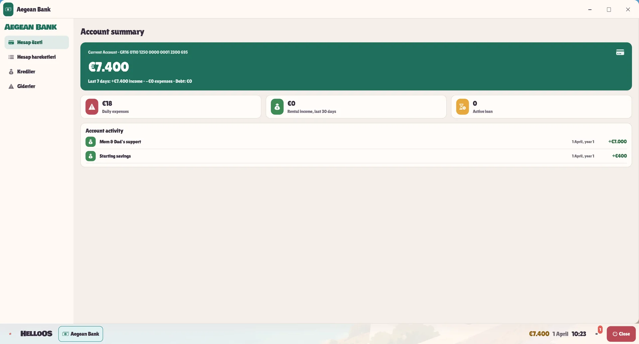Click the Aegean Bank title bar app icon
The width and height of the screenshot is (639, 344).
coord(8,9)
